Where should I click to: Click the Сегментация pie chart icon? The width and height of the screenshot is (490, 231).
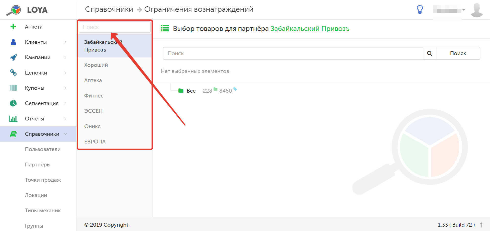point(13,103)
